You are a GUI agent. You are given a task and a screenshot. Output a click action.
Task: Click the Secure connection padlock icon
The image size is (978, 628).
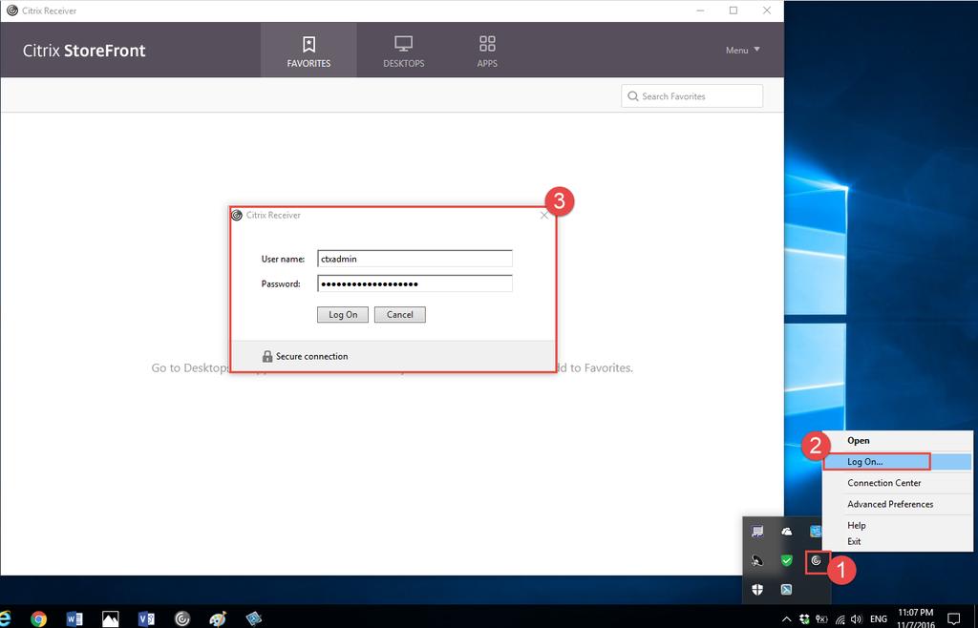click(x=267, y=356)
